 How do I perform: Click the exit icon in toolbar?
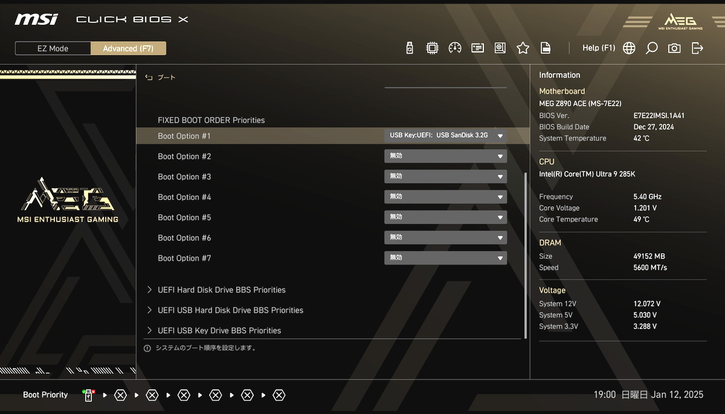click(x=697, y=48)
